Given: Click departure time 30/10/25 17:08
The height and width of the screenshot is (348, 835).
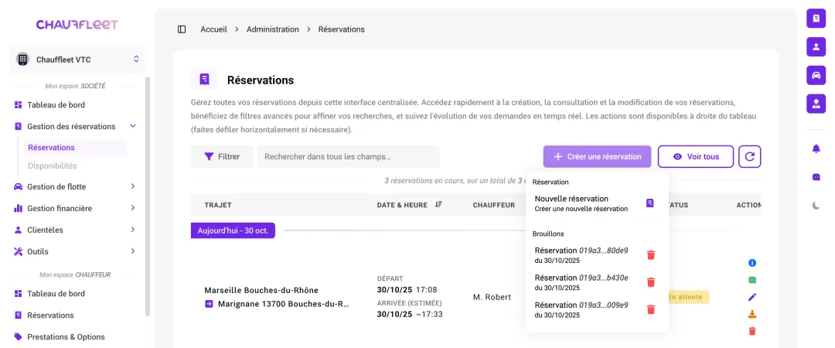Looking at the screenshot, I should tap(407, 290).
